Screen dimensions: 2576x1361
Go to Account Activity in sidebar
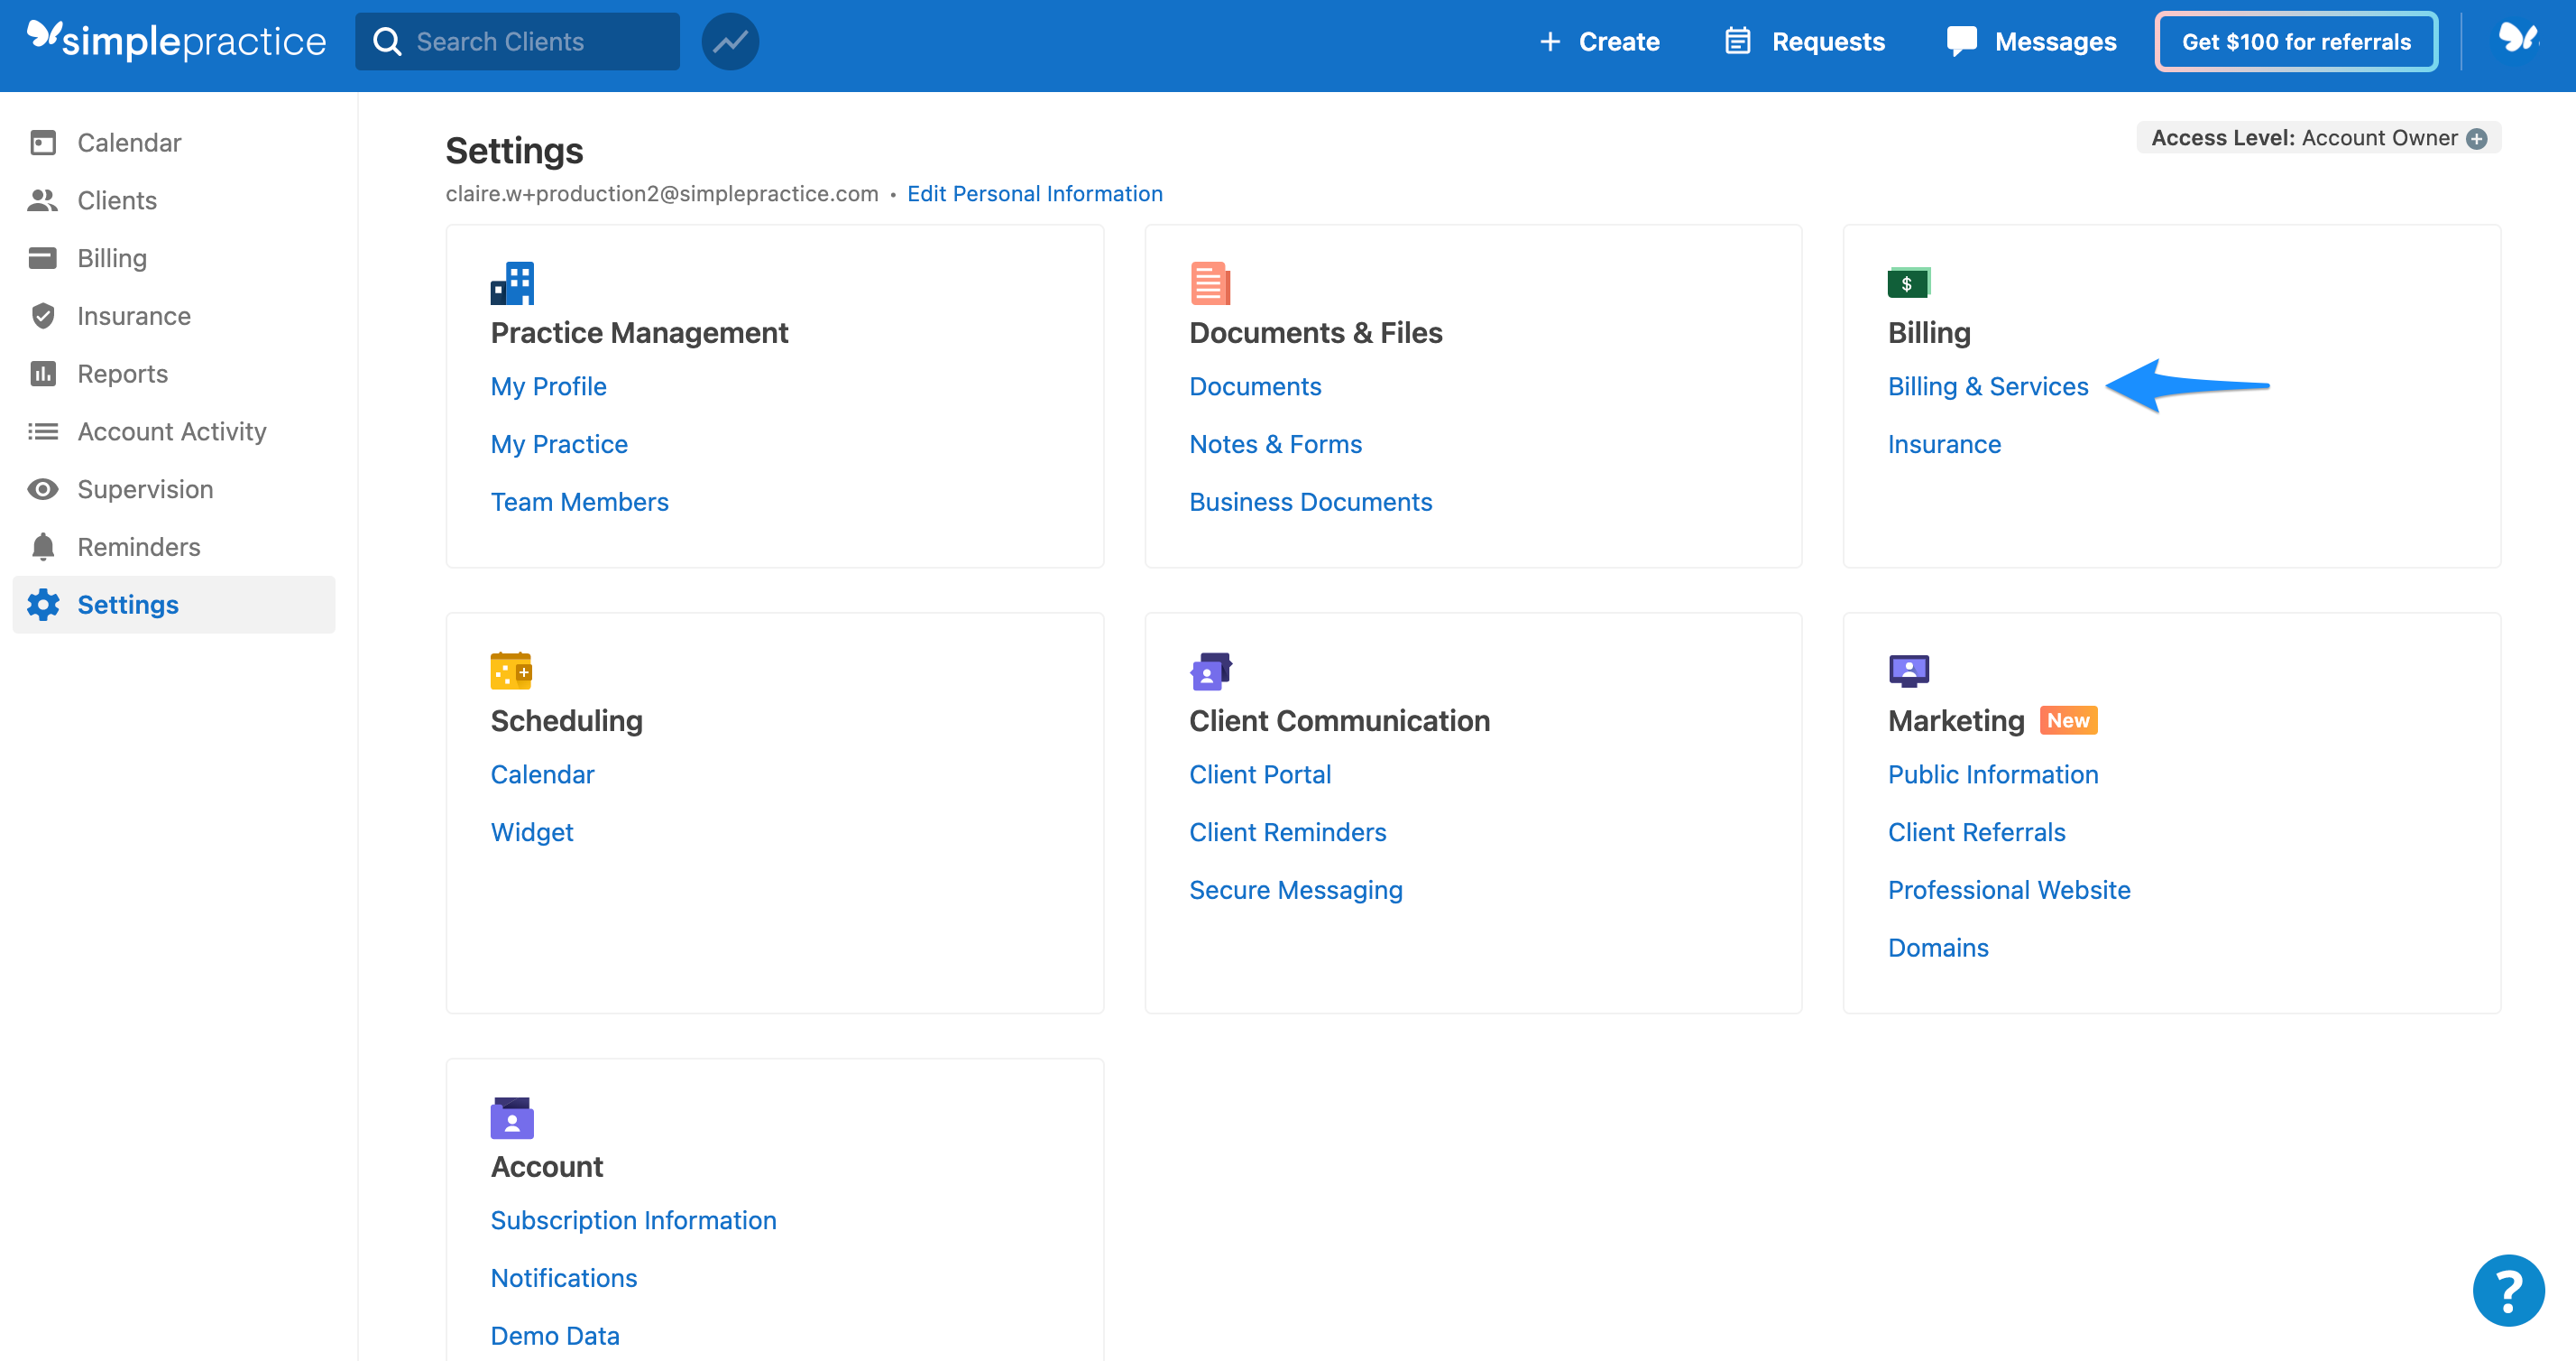point(174,431)
